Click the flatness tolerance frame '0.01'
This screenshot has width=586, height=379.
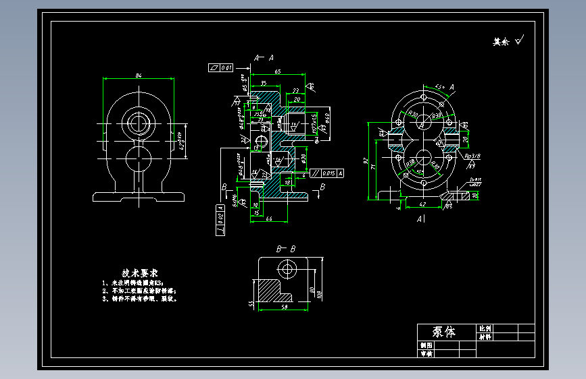[x=220, y=67]
